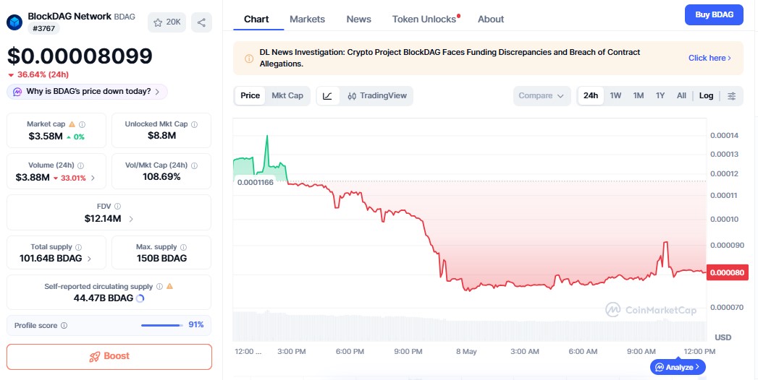
Task: Click the Buy BDAG button
Action: pos(714,14)
